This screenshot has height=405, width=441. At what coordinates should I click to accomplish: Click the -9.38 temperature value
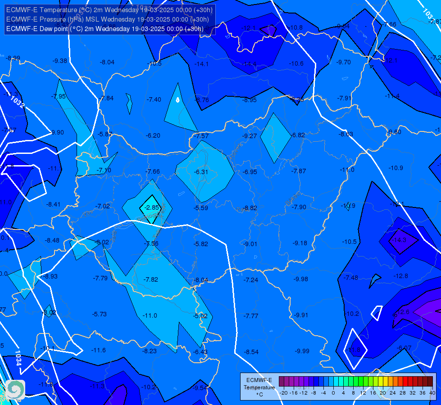(x=60, y=61)
